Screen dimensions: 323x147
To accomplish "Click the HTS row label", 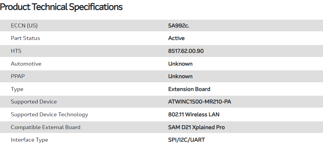I will [16, 51].
